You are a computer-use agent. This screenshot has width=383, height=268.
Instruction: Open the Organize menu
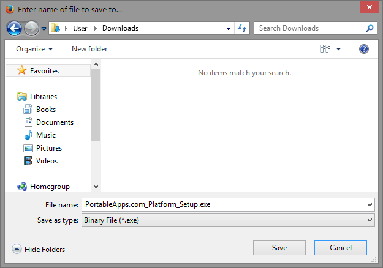click(34, 49)
